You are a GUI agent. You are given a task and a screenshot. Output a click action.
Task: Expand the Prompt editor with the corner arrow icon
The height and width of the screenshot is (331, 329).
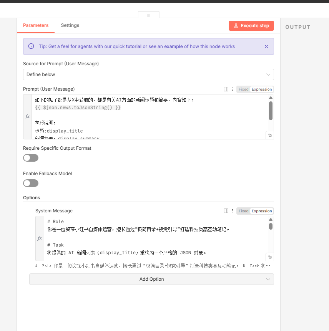269,135
